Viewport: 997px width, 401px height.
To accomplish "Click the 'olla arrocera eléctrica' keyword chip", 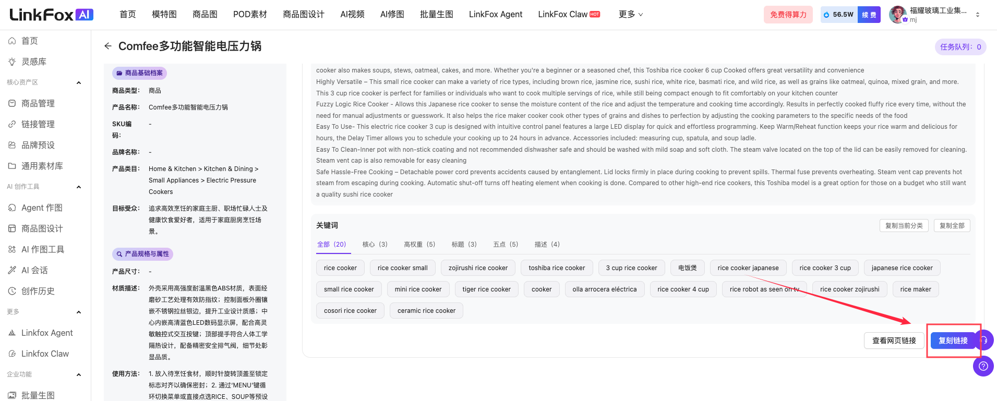I will pos(605,289).
